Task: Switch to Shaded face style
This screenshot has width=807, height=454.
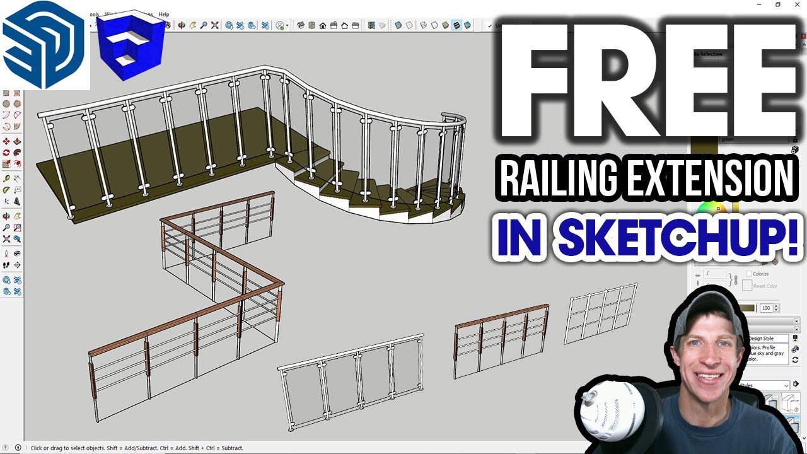Action: coord(446,25)
